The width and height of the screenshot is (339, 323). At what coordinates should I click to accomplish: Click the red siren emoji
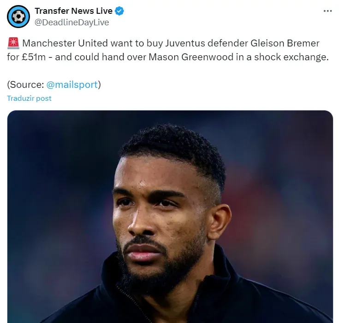[x=13, y=43]
